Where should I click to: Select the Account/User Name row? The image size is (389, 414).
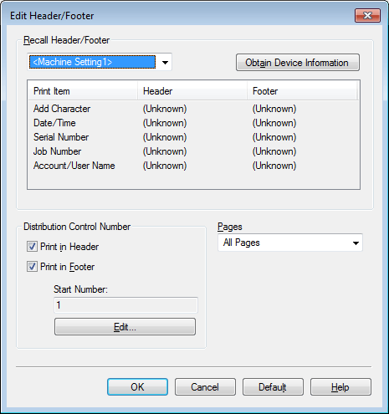(193, 166)
